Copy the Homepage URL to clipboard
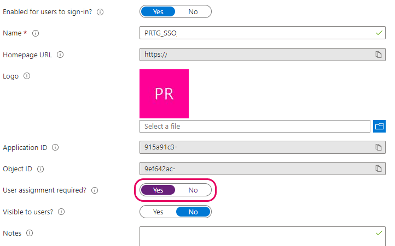Image resolution: width=395 pixels, height=246 pixels. 379,55
